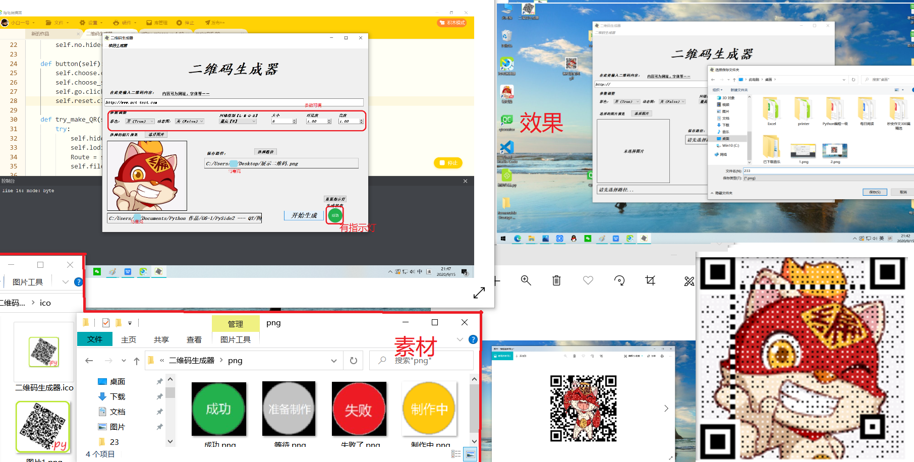This screenshot has height=462, width=914.
Task: Click the cat image preview in the generator window
Action: click(x=147, y=176)
